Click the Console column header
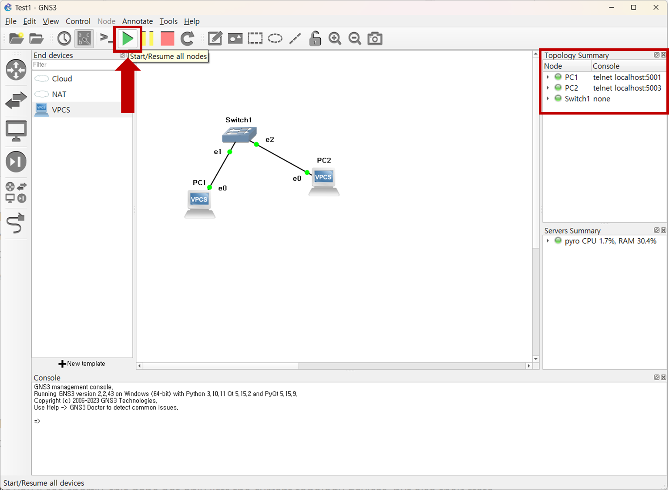The height and width of the screenshot is (490, 669). pos(629,66)
